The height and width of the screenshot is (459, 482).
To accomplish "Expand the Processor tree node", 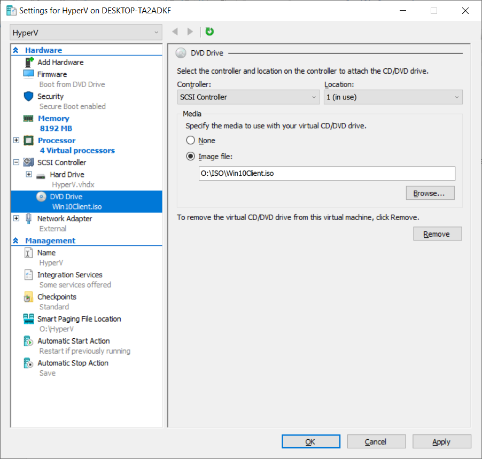I will point(16,141).
